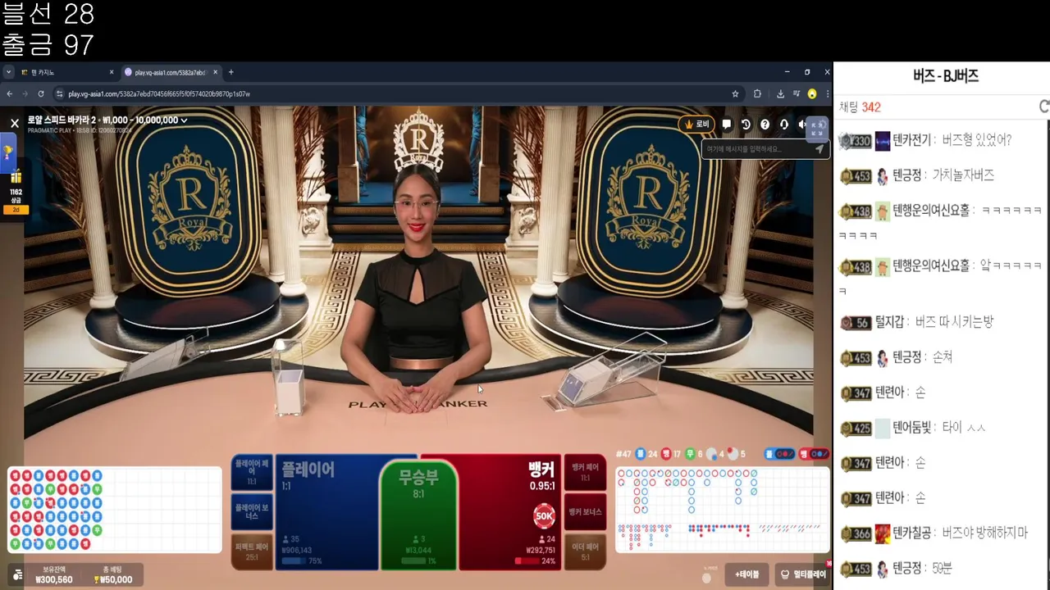Bet on 퍼펙트 페어 side bet
The width and height of the screenshot is (1050, 590).
252,551
